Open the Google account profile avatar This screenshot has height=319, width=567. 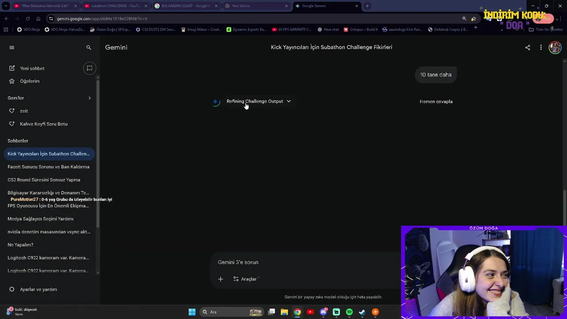(555, 47)
